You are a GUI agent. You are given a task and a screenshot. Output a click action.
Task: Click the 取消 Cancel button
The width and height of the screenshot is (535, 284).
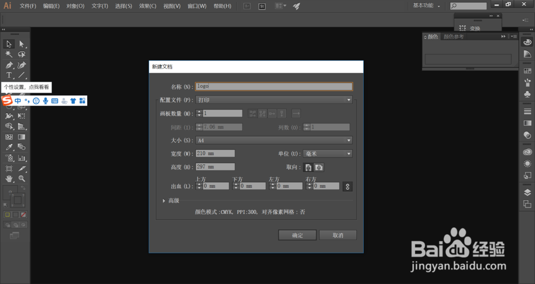[338, 235]
